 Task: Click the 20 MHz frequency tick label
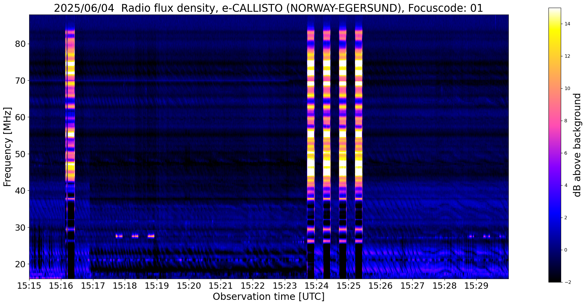click(x=20, y=264)
